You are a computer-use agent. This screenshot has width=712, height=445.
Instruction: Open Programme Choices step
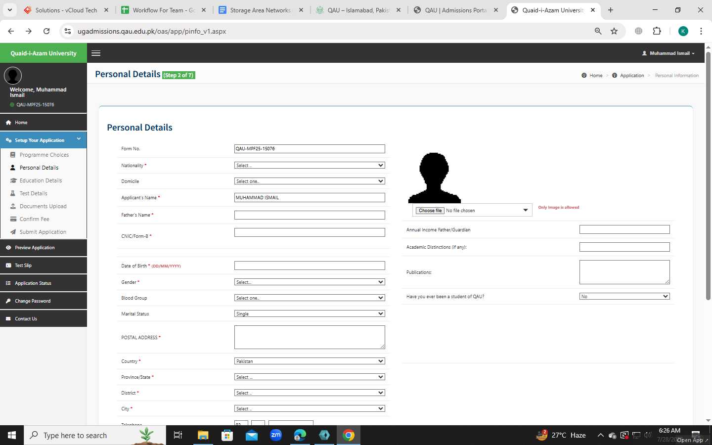click(x=44, y=155)
